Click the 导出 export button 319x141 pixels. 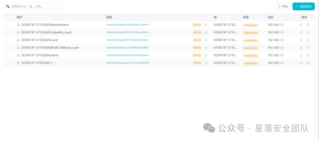(x=283, y=6)
